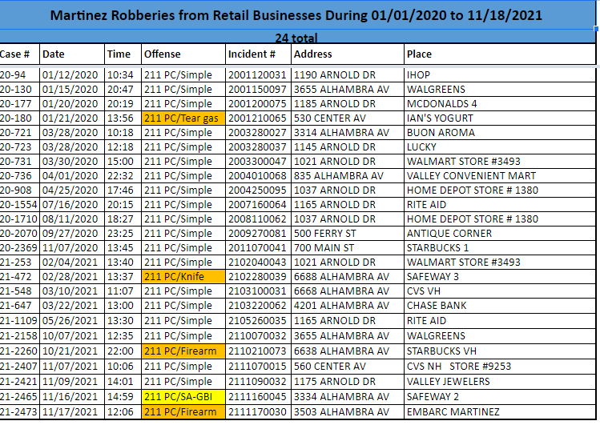Click the 'LUCKY' place cell
Viewport: 600px width, 425px height.
pyautogui.click(x=500, y=146)
